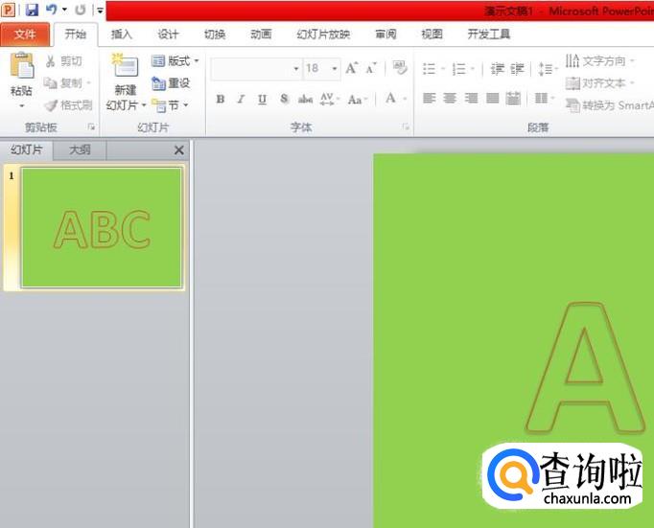
Task: Switch to the 插入 ribbon tab
Action: [122, 34]
